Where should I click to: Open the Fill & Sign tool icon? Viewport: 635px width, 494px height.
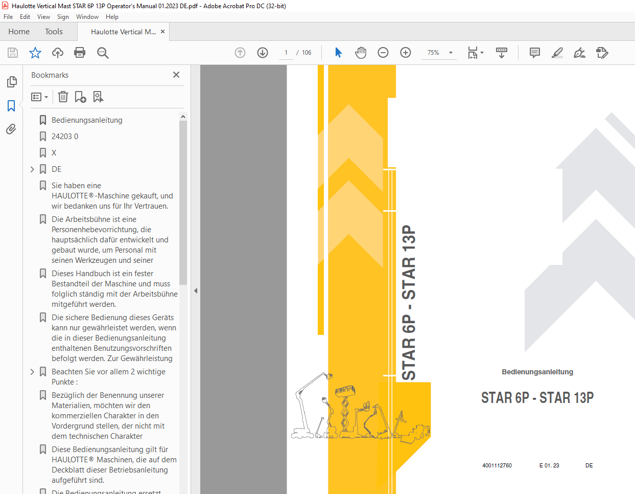(x=579, y=53)
